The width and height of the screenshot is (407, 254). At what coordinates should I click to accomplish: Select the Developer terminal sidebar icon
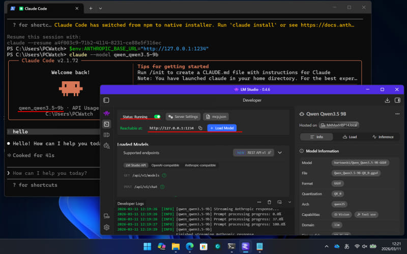tap(106, 124)
